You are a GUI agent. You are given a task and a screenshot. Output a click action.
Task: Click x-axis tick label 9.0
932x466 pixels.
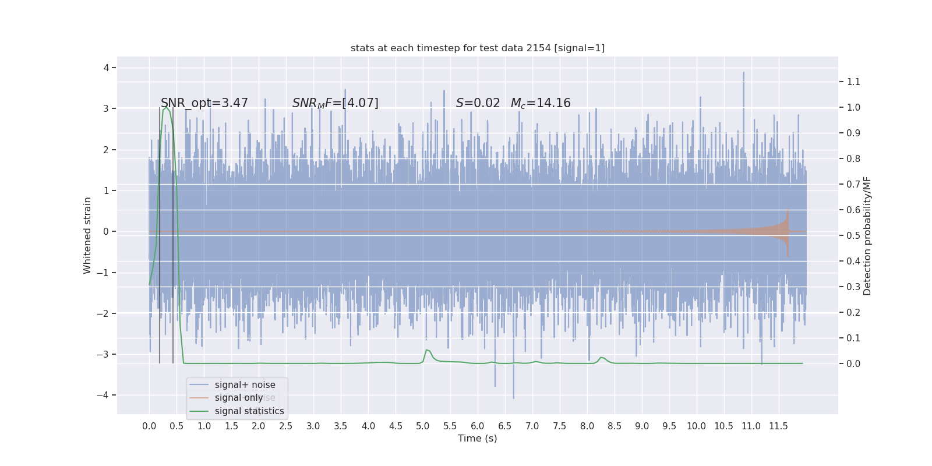pyautogui.click(x=642, y=426)
